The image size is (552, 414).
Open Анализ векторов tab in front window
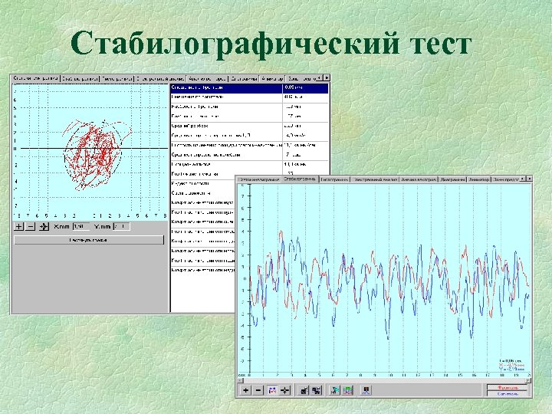pos(419,179)
